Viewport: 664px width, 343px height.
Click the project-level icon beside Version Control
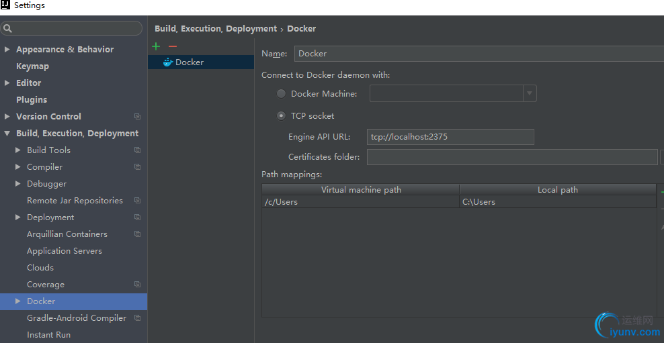click(137, 116)
